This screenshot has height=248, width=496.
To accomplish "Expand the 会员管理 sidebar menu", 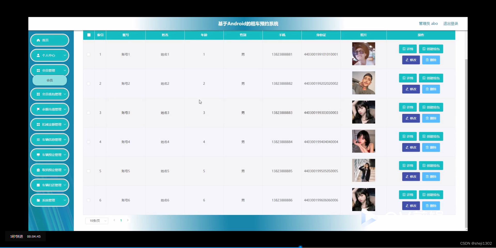I will 49,70.
